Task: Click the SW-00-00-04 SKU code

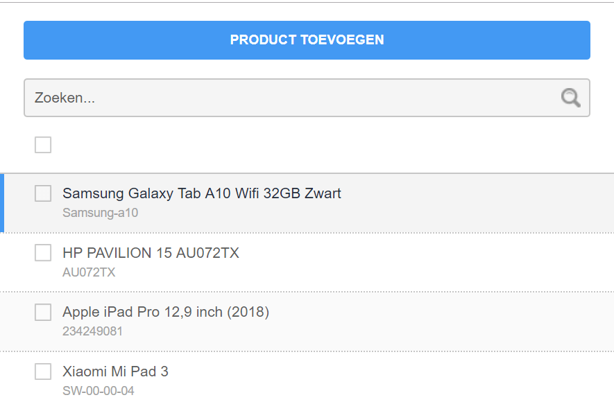Action: coord(99,391)
